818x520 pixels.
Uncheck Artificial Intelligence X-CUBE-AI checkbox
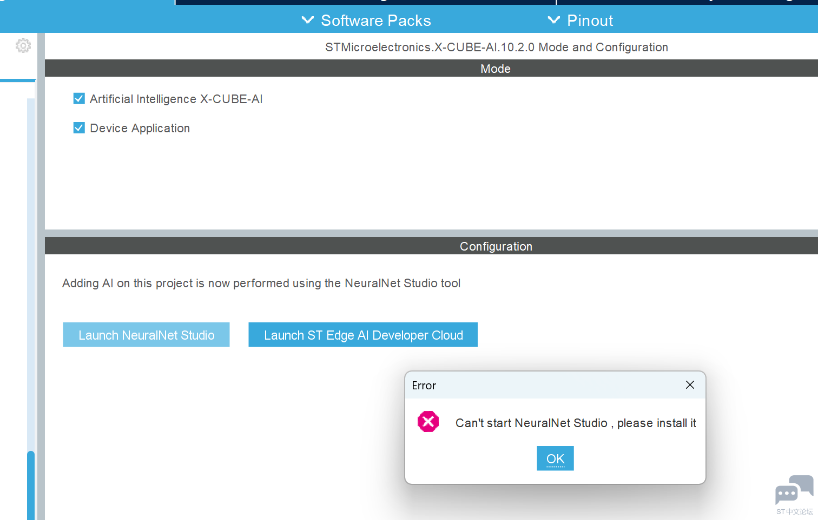[x=79, y=99]
